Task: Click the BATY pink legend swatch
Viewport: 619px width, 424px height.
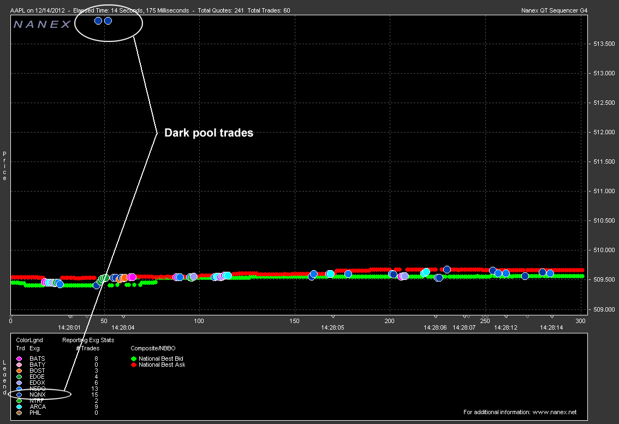Action: point(19,365)
